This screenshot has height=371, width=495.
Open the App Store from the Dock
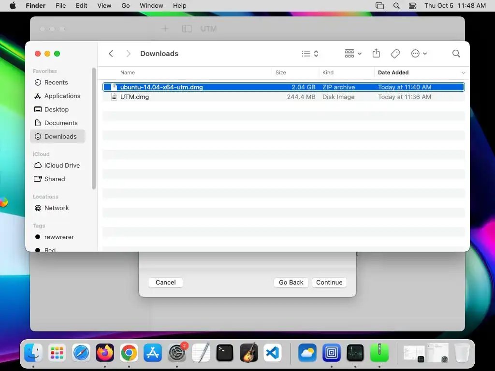153,352
